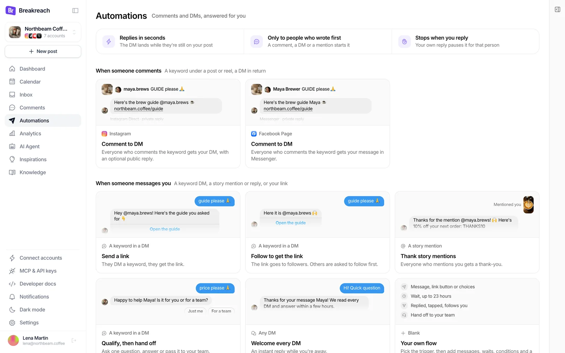
Task: Open the Calendar icon in sidebar
Action: [12, 82]
